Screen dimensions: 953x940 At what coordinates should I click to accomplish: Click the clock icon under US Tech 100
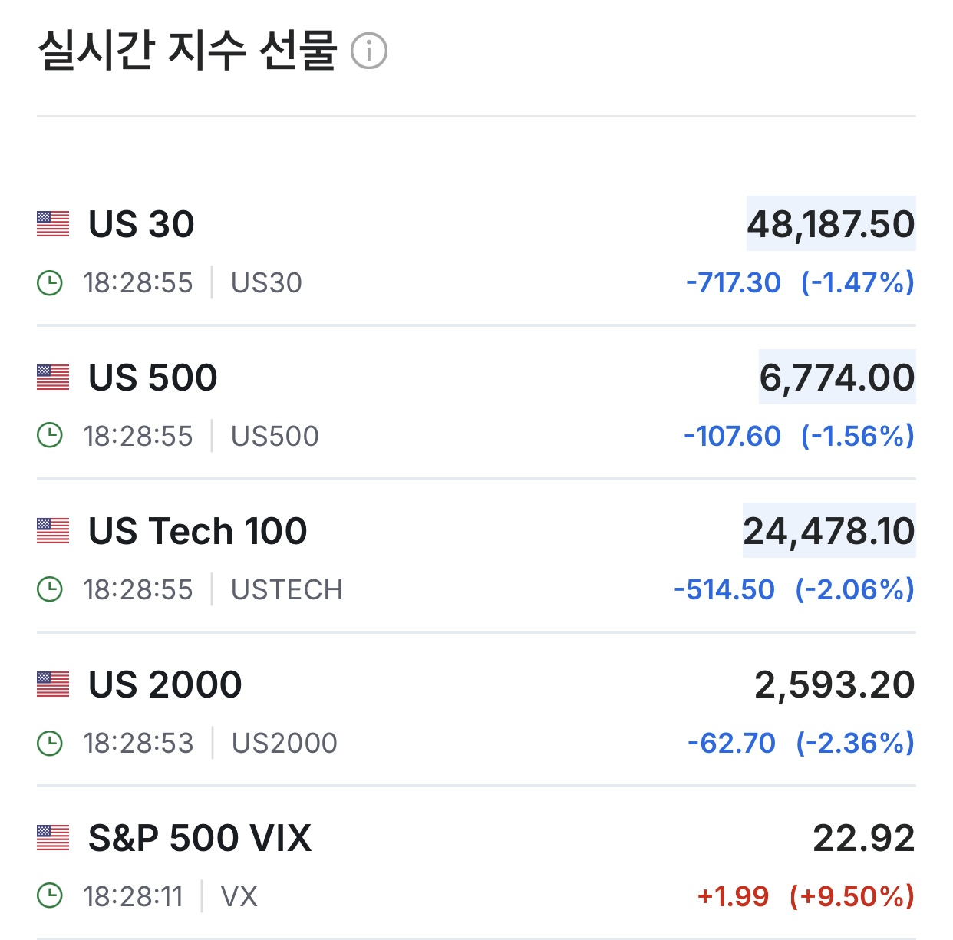coord(50,589)
